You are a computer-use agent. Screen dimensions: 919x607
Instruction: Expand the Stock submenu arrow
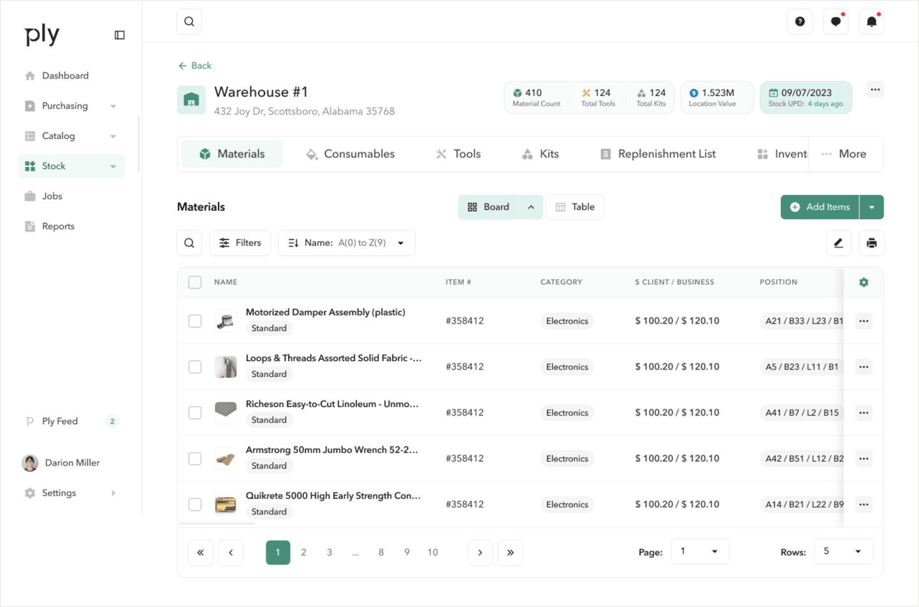(x=113, y=166)
